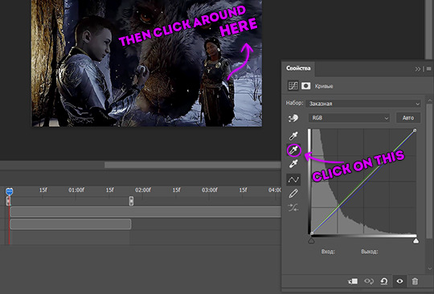Choose edit points to modify curve tool
Viewport: 434px width, 294px height.
point(293,180)
